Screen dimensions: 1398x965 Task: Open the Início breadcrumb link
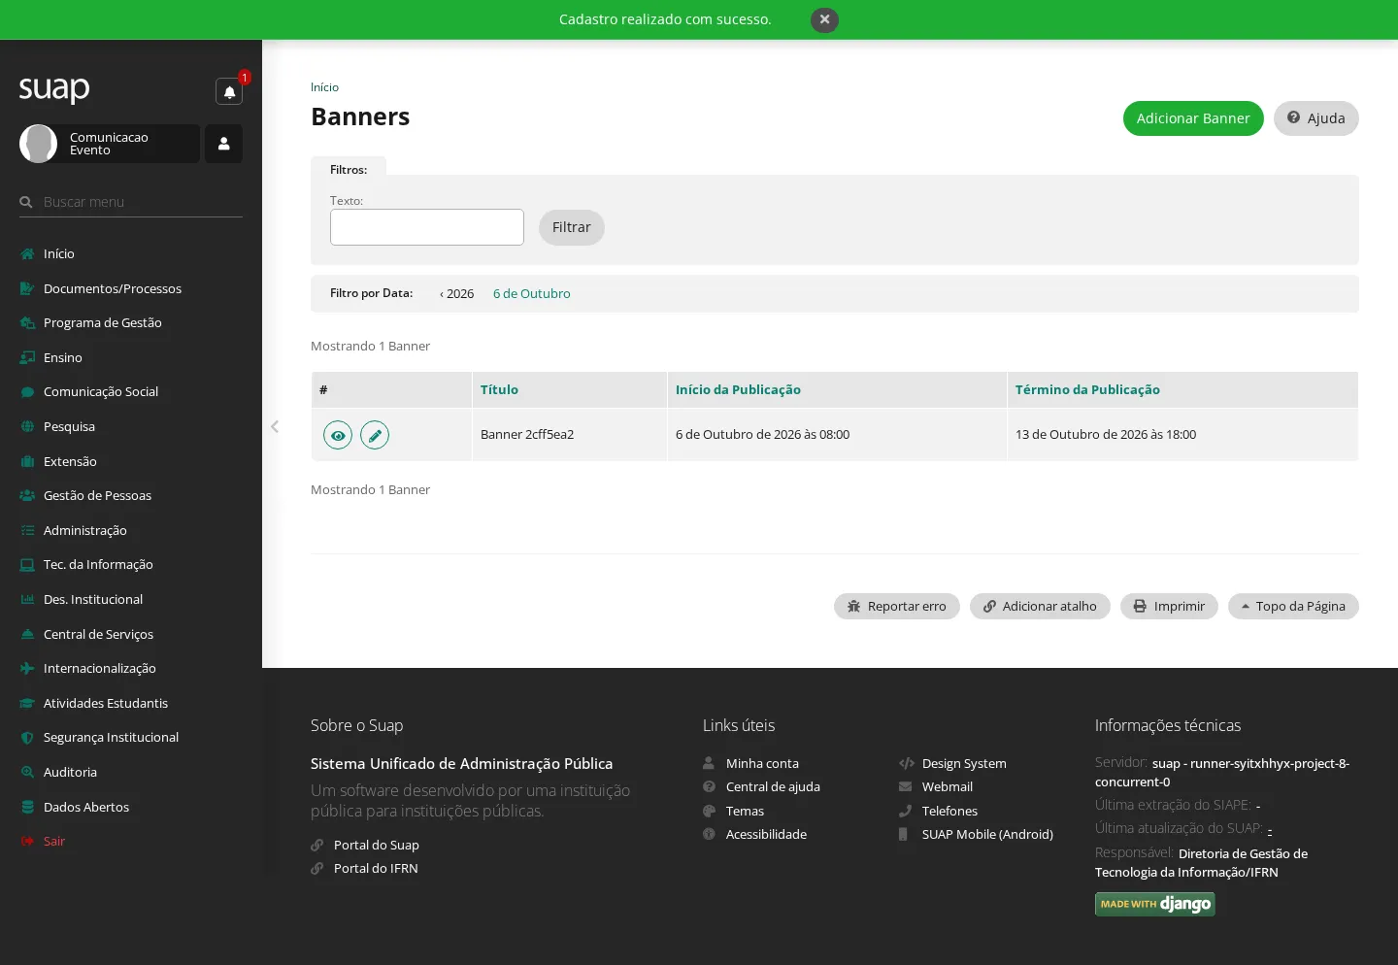pos(324,87)
